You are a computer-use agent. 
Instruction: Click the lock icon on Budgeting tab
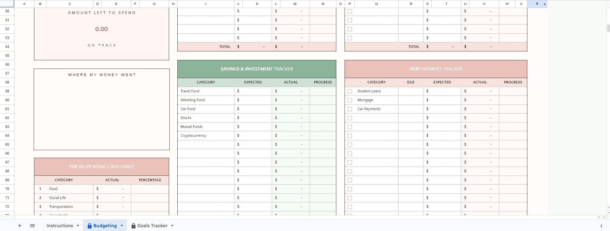tap(90, 226)
